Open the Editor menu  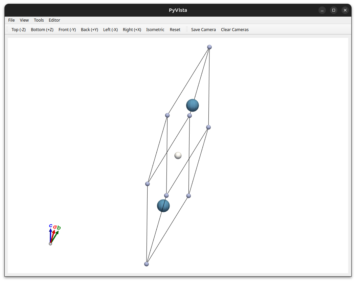coord(54,20)
